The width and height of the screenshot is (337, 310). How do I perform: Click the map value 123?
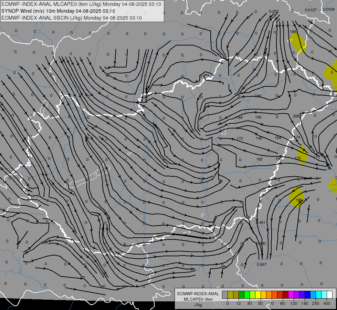[x=297, y=158]
